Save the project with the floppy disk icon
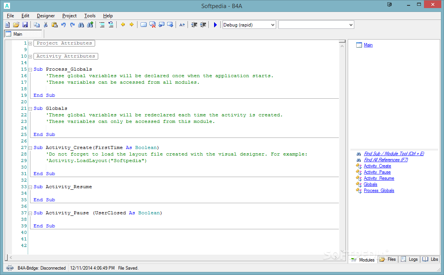 [x=25, y=25]
